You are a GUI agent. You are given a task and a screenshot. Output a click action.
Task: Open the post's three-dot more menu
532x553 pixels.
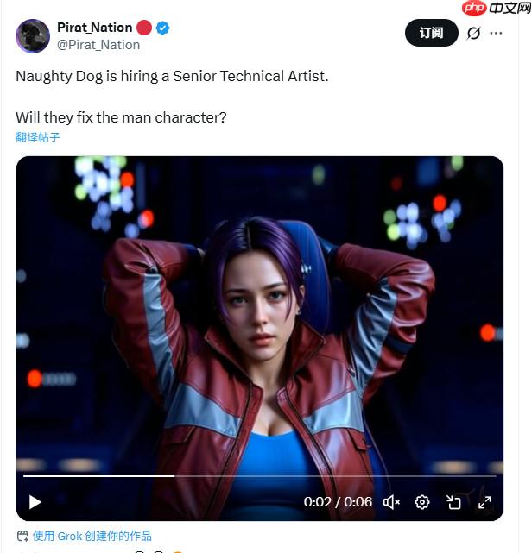tap(496, 33)
